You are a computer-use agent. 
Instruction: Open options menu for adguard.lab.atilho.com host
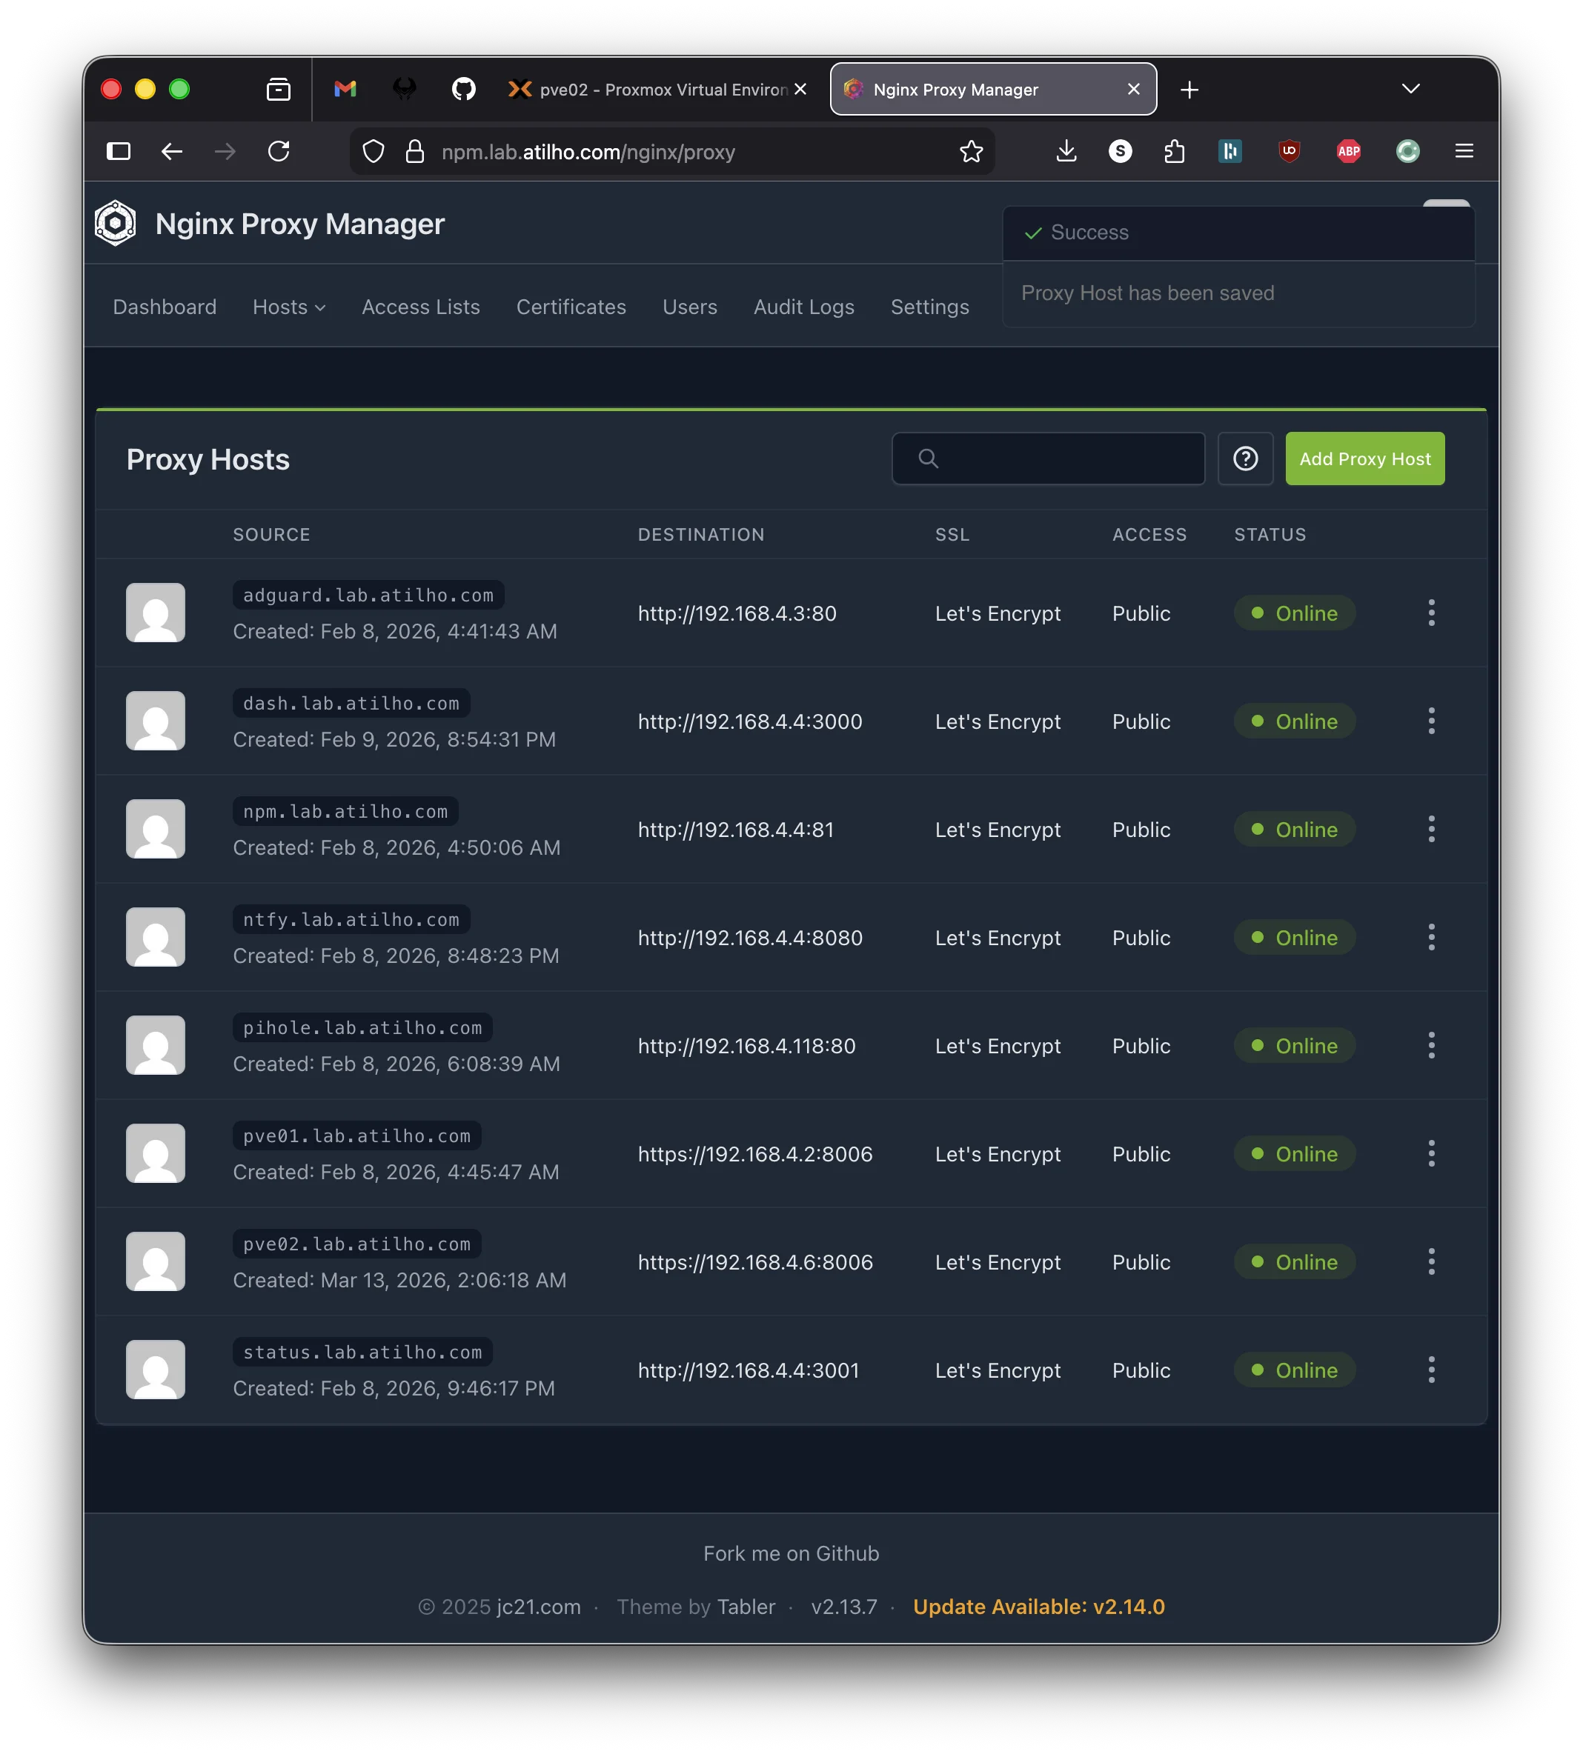tap(1432, 613)
